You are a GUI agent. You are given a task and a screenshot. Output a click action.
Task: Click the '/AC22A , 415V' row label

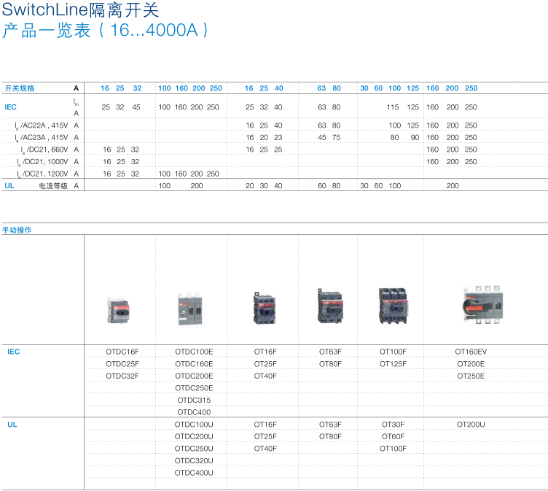tap(42, 125)
